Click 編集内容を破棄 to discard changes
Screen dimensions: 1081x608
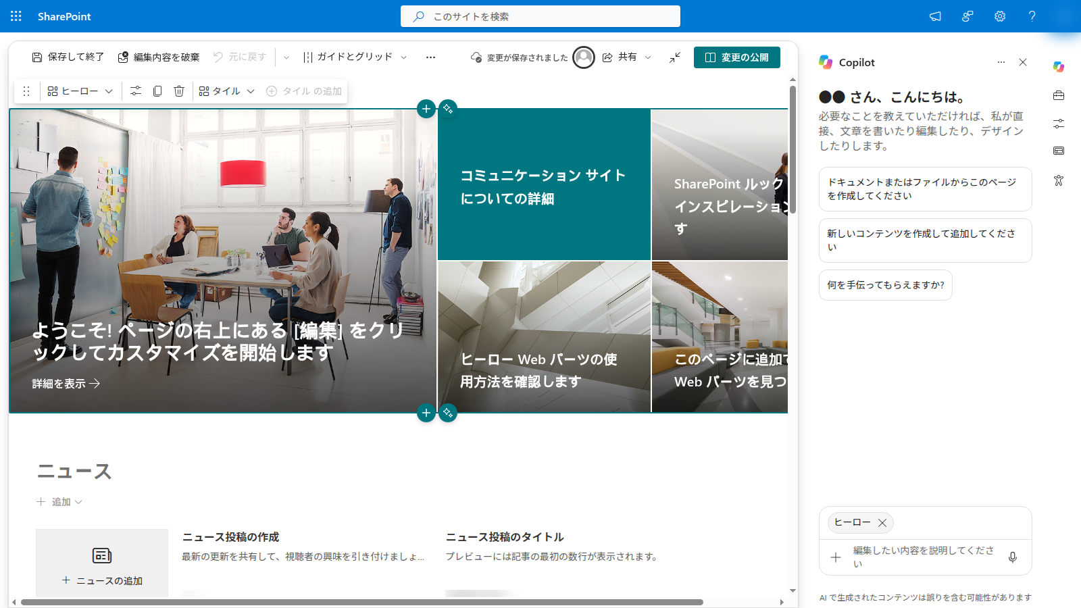159,57
